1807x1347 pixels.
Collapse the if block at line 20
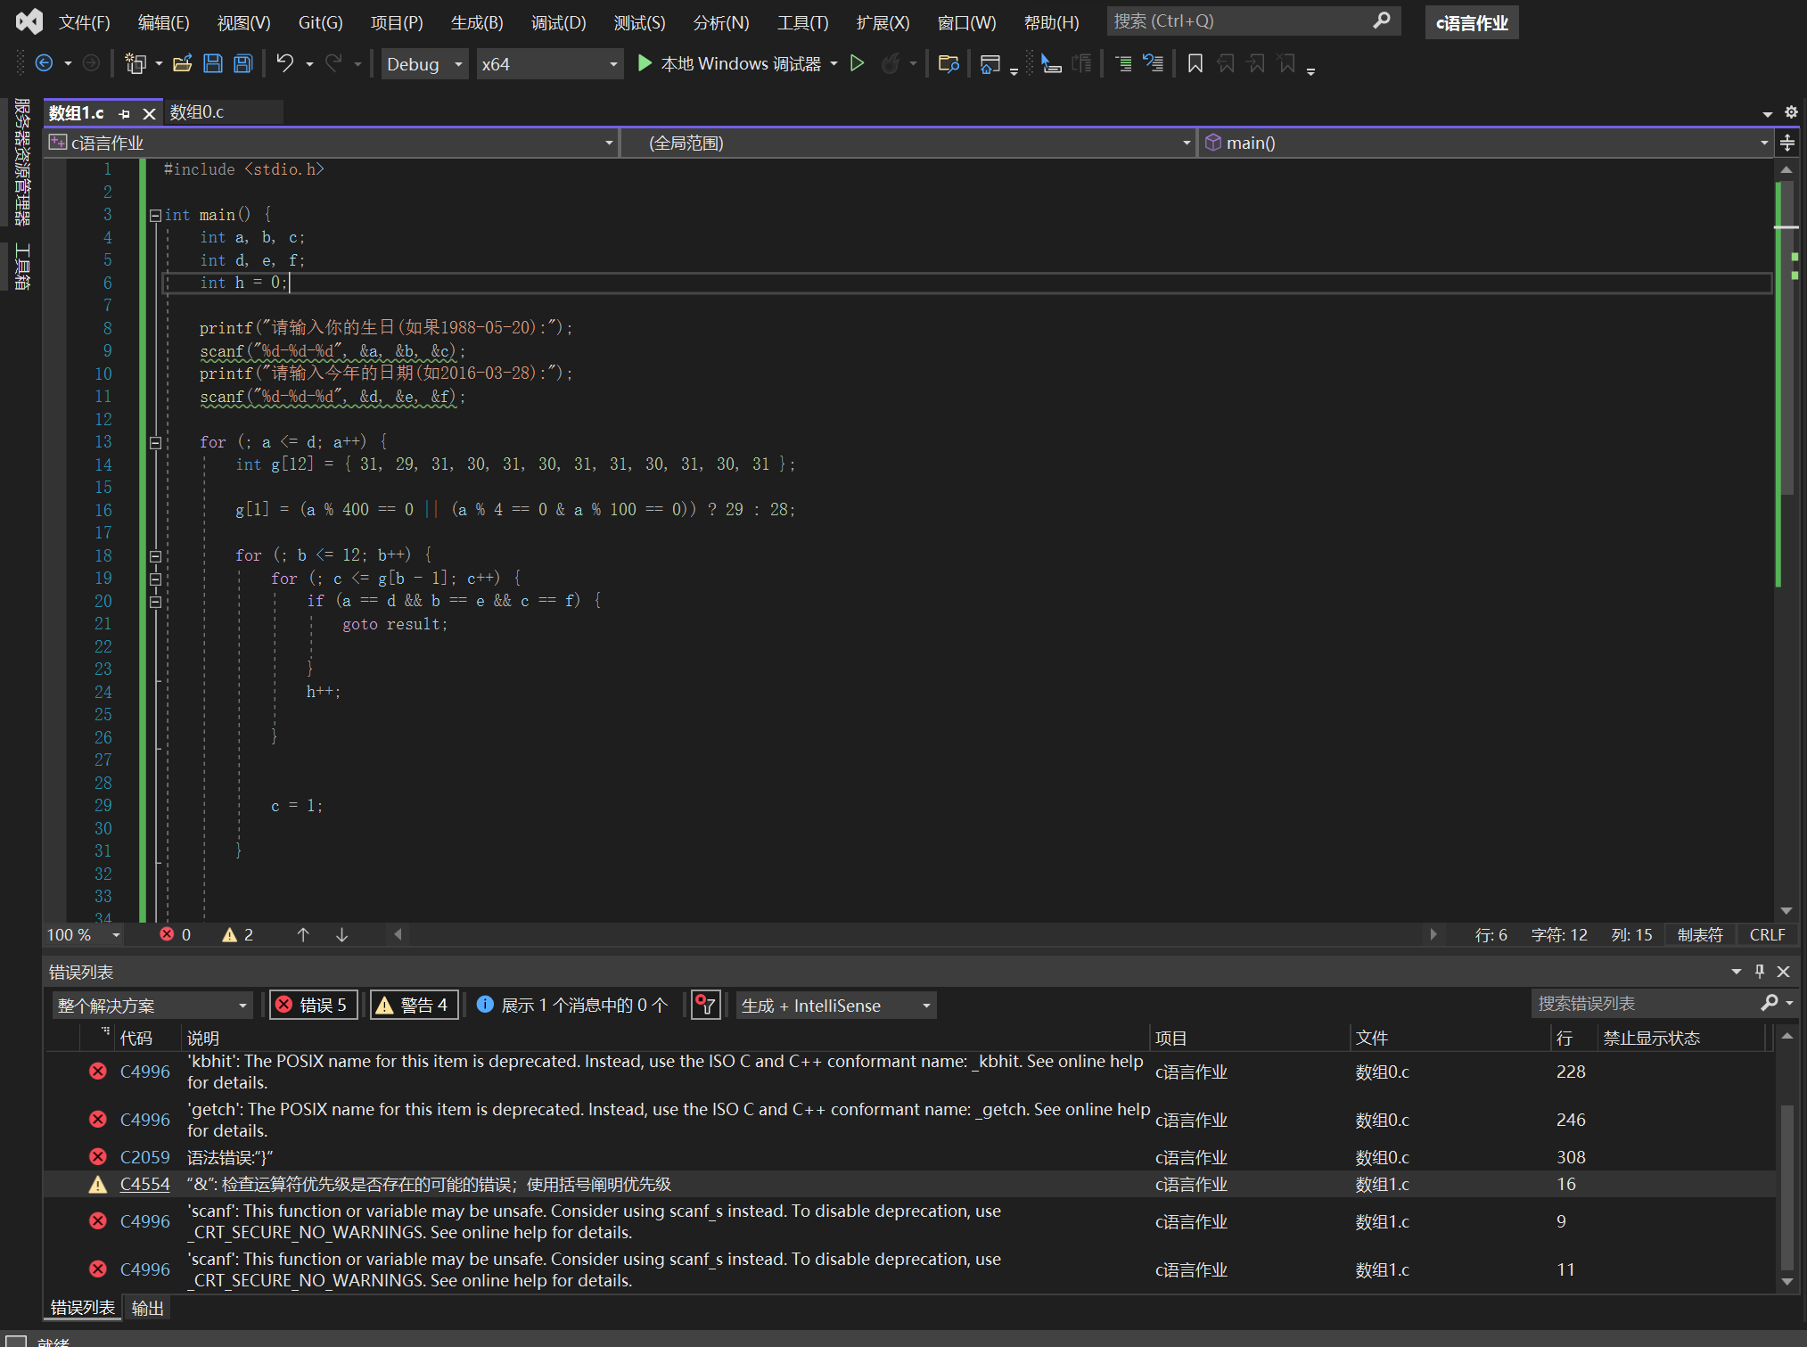(x=155, y=602)
